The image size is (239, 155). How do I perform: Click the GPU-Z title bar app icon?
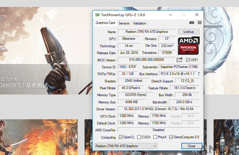97,15
